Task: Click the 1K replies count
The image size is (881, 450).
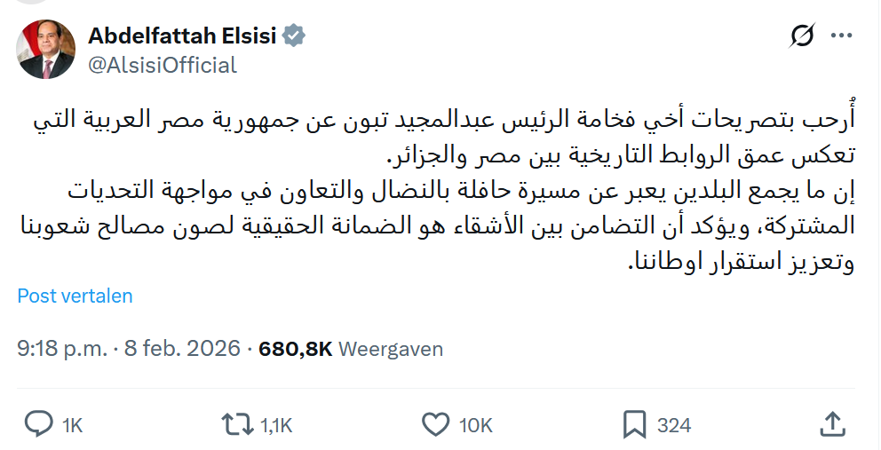Action: (72, 425)
